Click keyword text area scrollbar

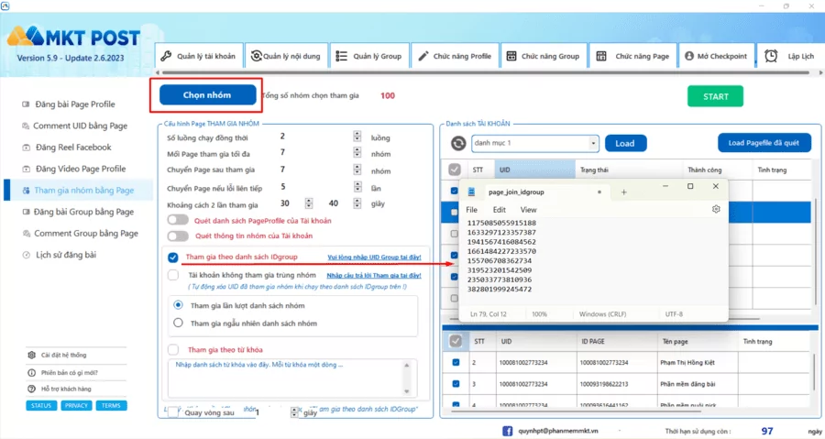(x=406, y=378)
